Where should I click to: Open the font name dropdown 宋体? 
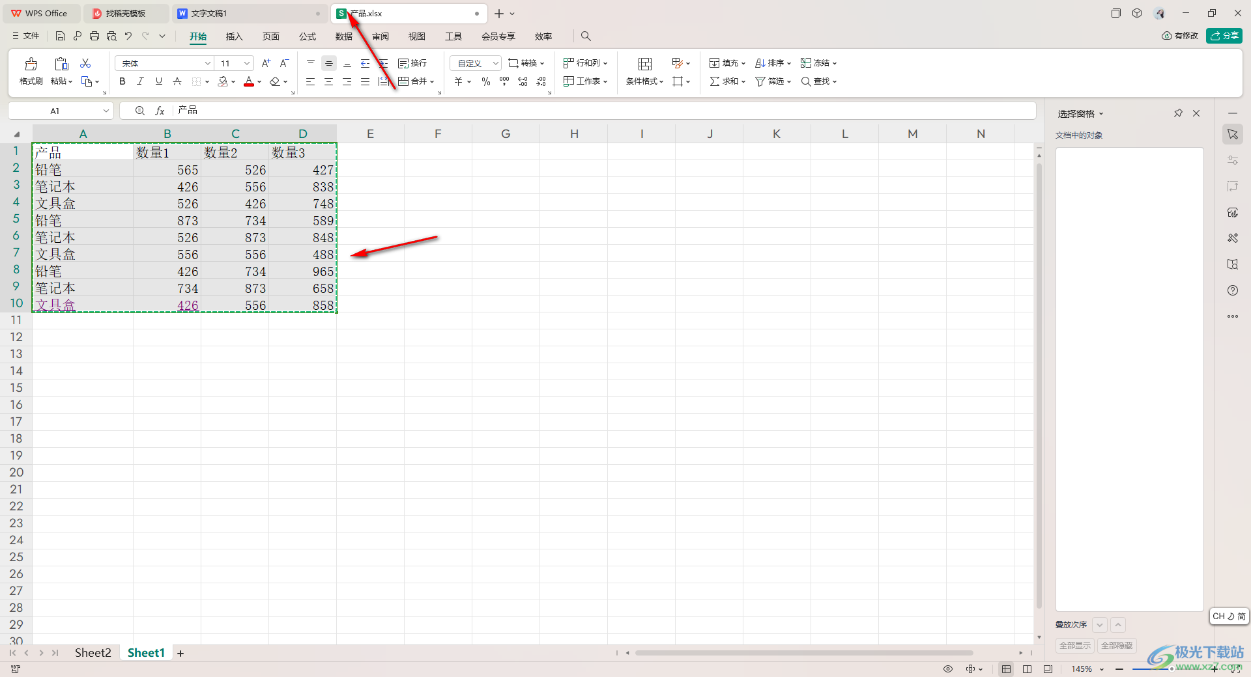pyautogui.click(x=208, y=63)
